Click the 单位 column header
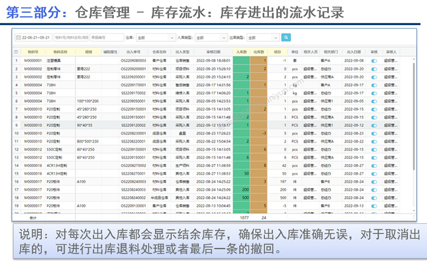This screenshot has width=427, height=262. (x=295, y=52)
